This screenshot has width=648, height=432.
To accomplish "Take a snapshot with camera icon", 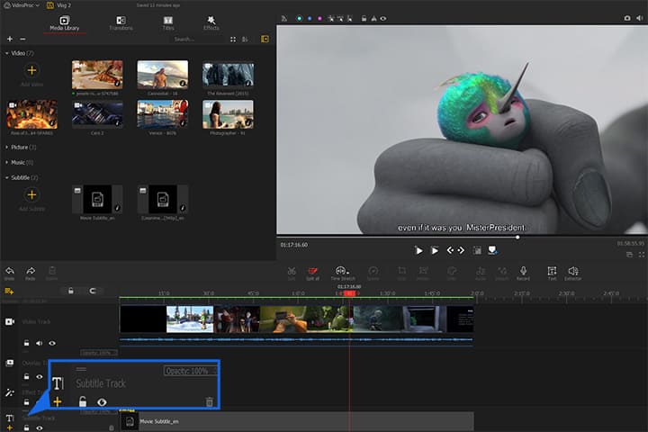I will (625, 17).
